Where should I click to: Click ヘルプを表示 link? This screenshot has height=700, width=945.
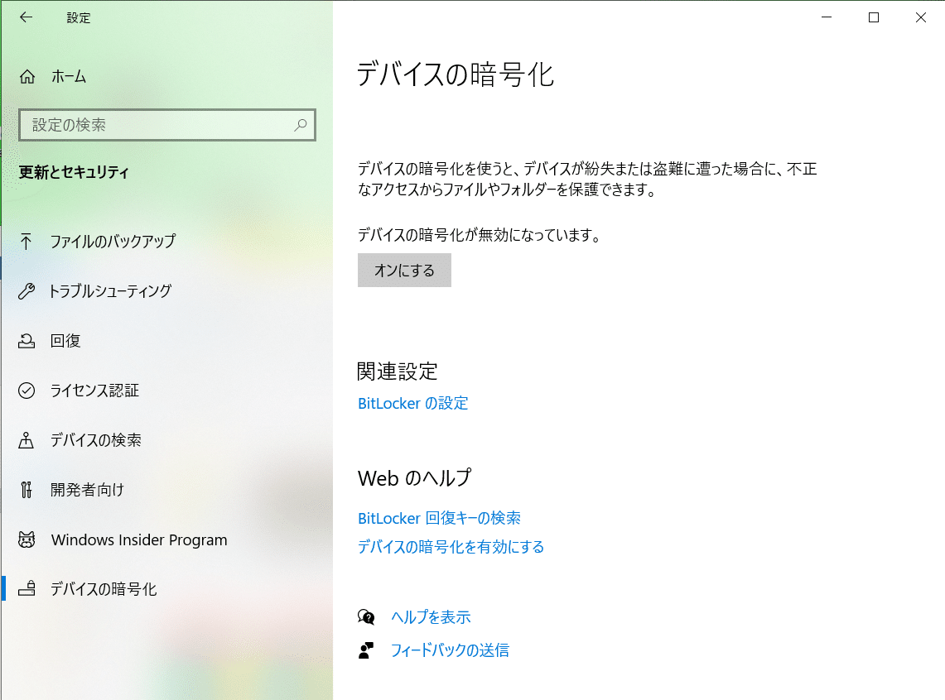click(x=431, y=617)
